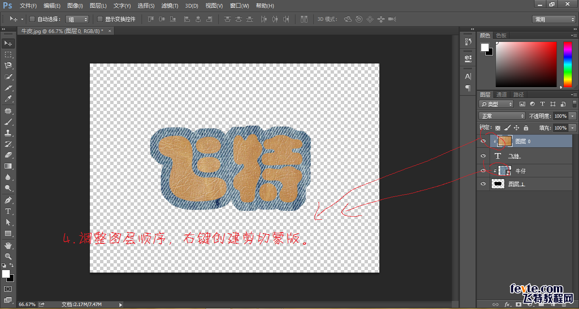Select the Blur tool

8,177
